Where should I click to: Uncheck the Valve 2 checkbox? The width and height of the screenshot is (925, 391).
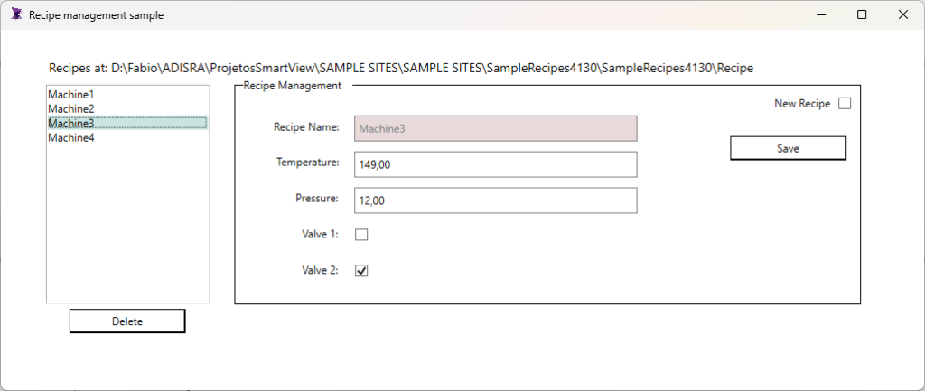(x=361, y=270)
